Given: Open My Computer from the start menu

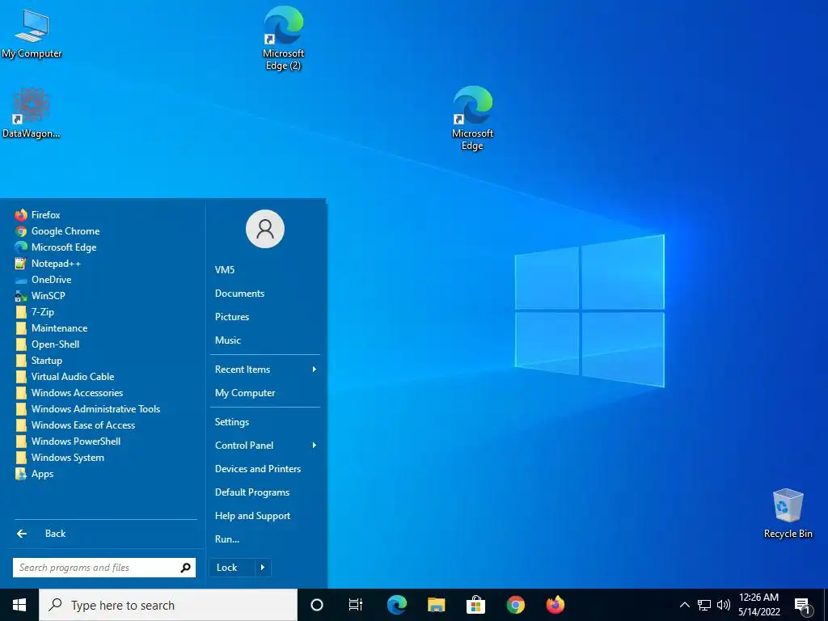Looking at the screenshot, I should click(x=245, y=393).
